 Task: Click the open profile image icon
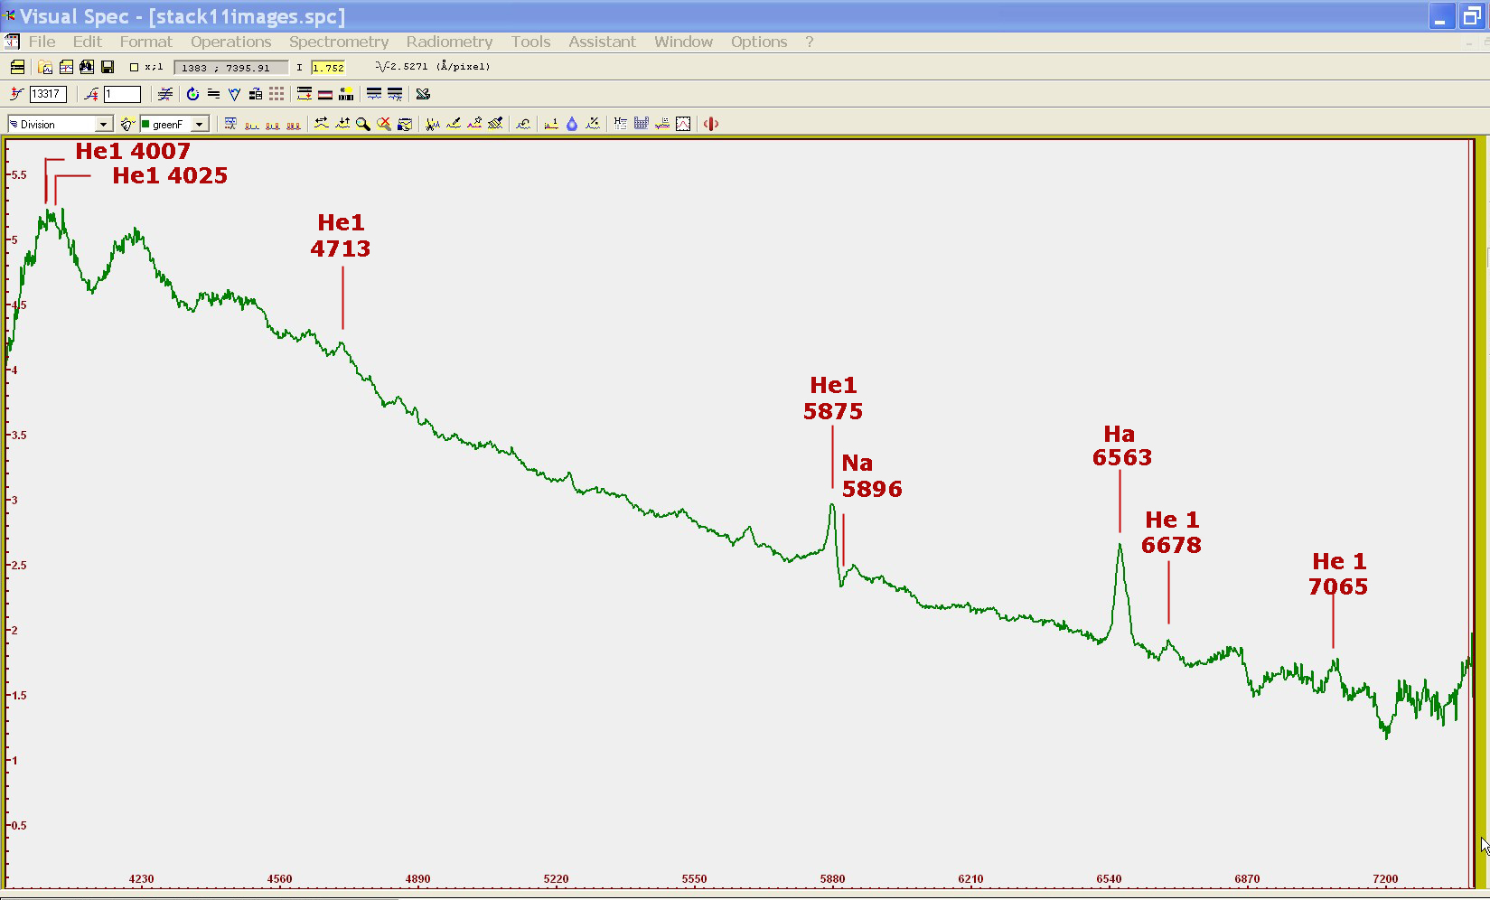click(66, 67)
